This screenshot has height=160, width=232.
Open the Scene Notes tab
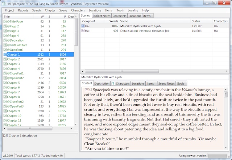[166, 84]
